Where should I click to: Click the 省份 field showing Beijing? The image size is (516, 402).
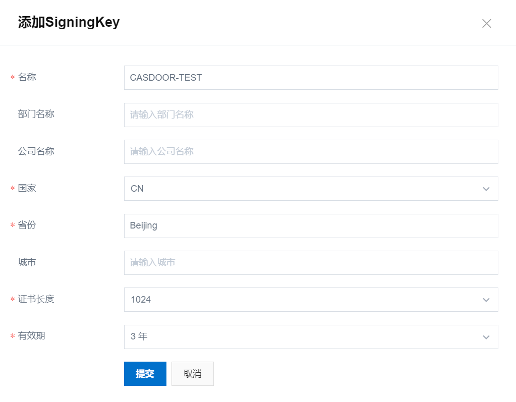(x=310, y=225)
